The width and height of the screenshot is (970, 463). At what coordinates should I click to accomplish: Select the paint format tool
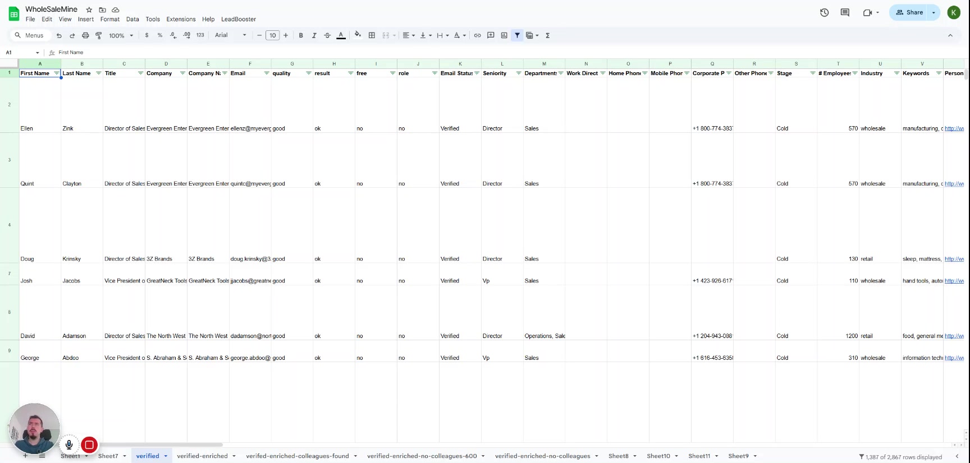pos(99,35)
